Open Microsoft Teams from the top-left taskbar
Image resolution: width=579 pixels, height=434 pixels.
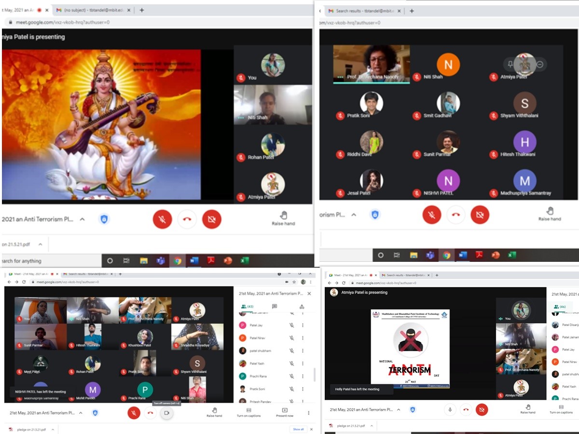(161, 261)
